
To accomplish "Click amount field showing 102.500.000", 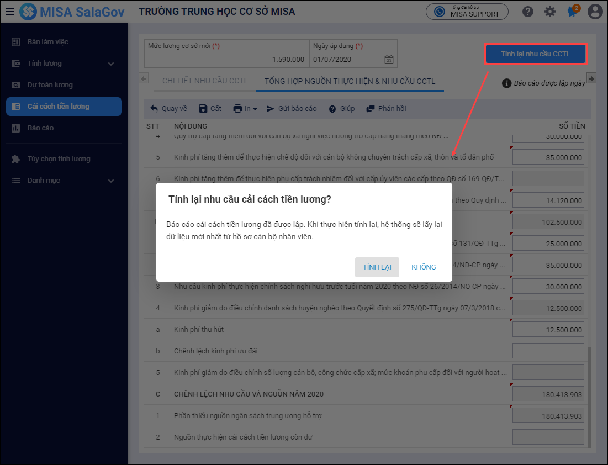I will point(548,222).
